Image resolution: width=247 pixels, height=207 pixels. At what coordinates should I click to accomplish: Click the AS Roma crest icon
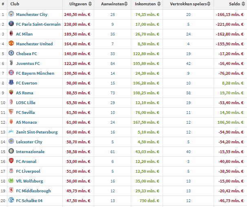pyautogui.click(x=11, y=93)
